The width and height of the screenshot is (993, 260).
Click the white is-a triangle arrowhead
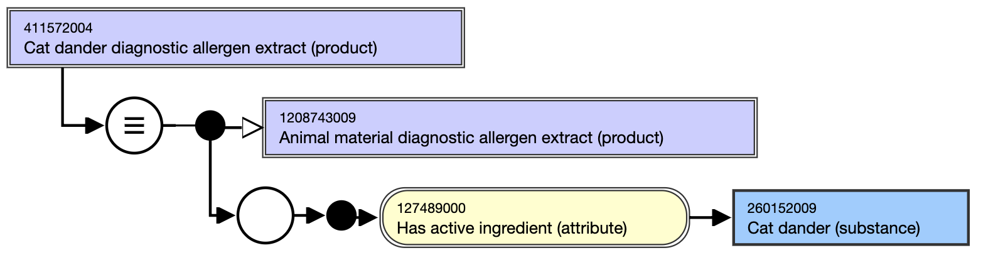[x=252, y=128]
